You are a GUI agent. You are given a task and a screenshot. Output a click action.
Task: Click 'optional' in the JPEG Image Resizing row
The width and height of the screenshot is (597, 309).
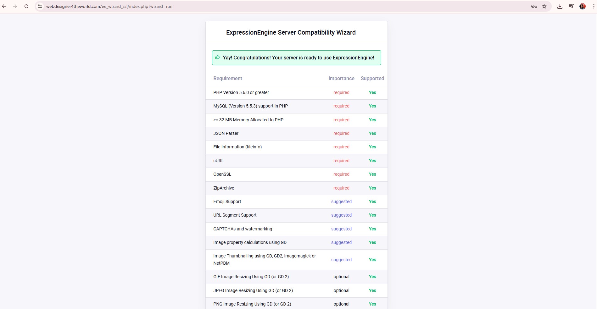[x=341, y=290]
